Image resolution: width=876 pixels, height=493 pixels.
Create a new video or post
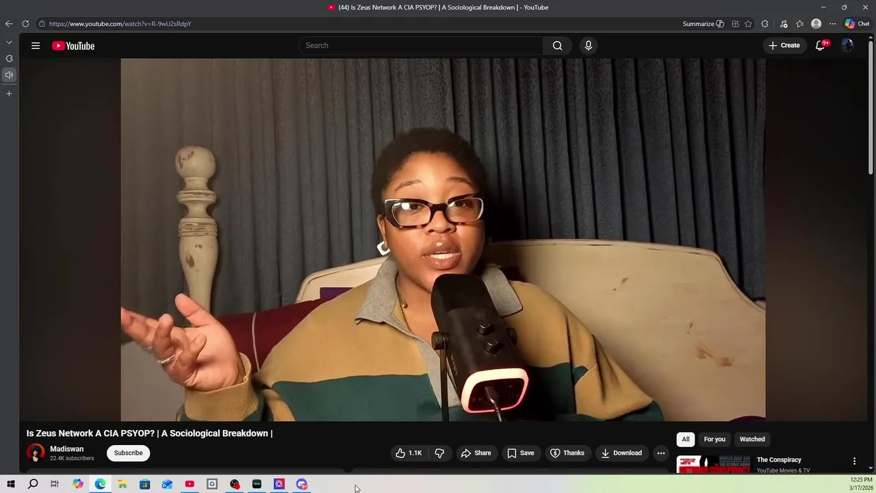click(x=784, y=46)
